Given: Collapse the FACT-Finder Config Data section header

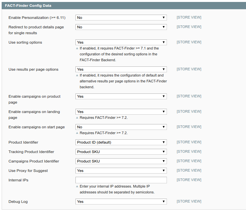Looking at the screenshot, I should pyautogui.click(x=124, y=6).
